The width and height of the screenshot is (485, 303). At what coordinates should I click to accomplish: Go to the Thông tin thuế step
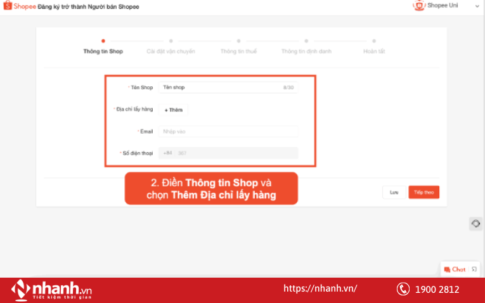coord(238,51)
